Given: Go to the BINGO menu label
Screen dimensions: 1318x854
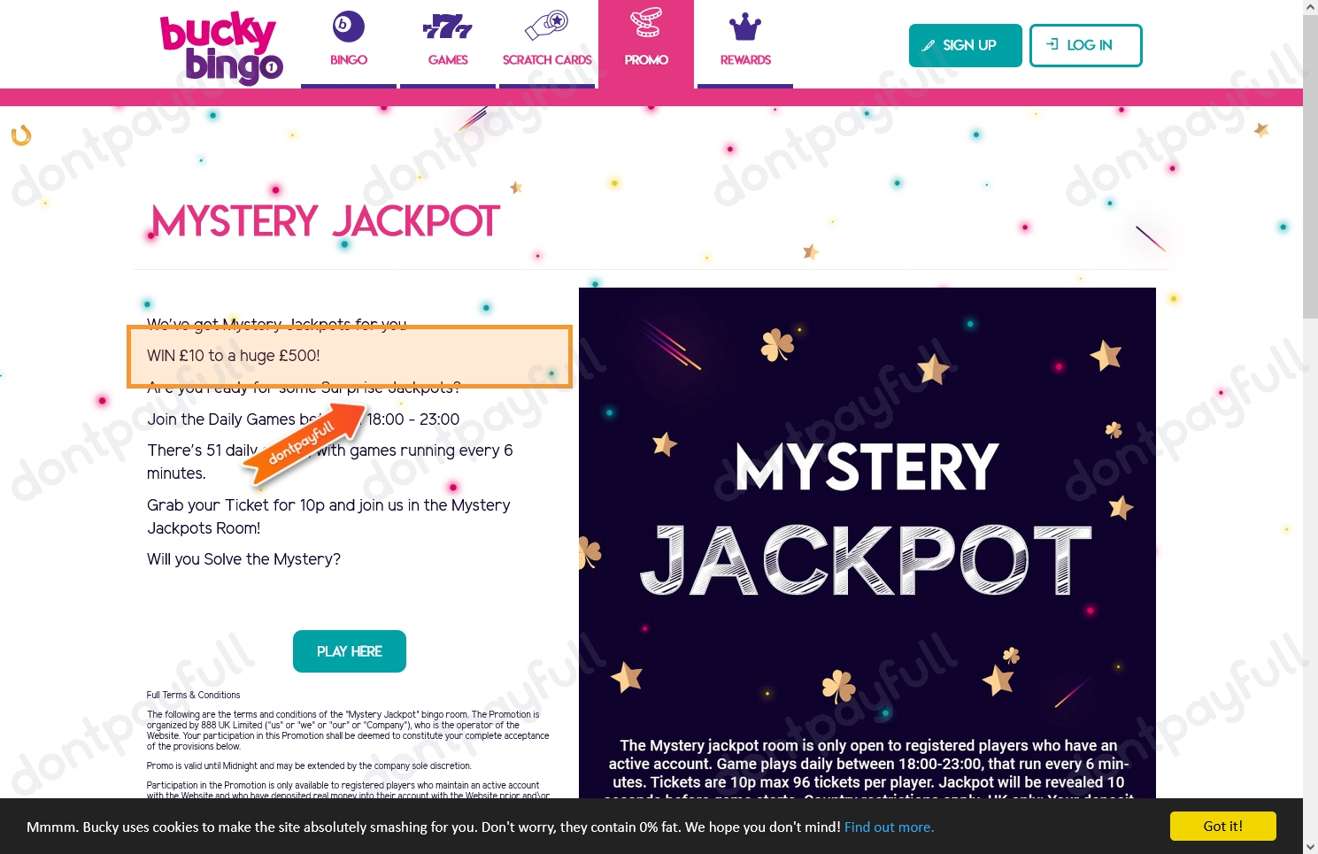Looking at the screenshot, I should (x=349, y=59).
